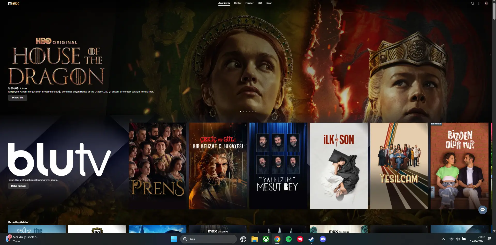
Task: Open the Prens series poster
Action: click(x=157, y=166)
